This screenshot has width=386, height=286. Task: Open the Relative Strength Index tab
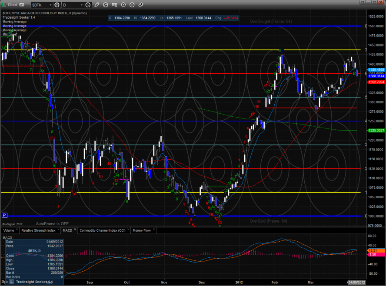pos(39,230)
